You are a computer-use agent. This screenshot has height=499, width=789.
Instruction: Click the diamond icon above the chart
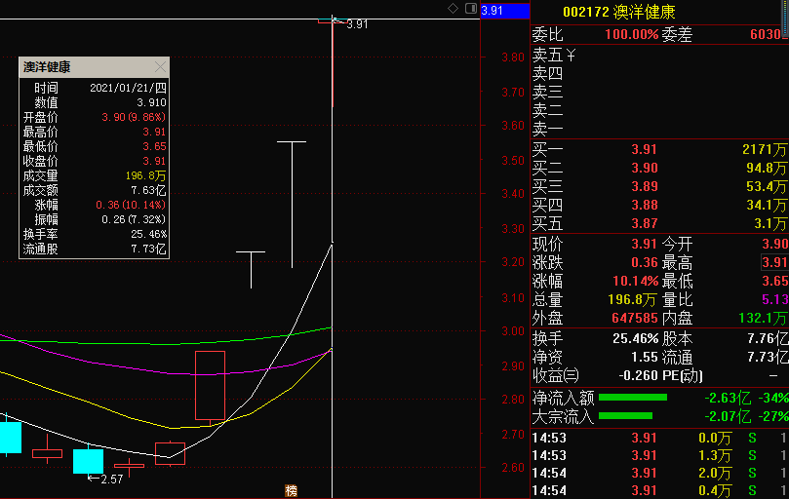click(x=453, y=9)
